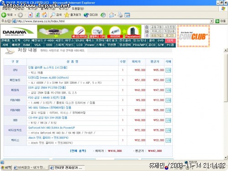Screen dimensions: 228x171
Task: Select the VGA category tab
Action: coord(37,45)
